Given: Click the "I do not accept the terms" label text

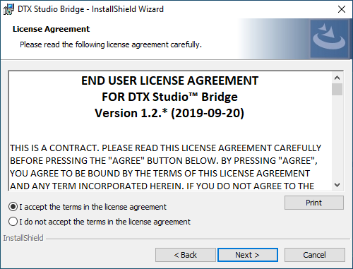Looking at the screenshot, I should pos(104,222).
